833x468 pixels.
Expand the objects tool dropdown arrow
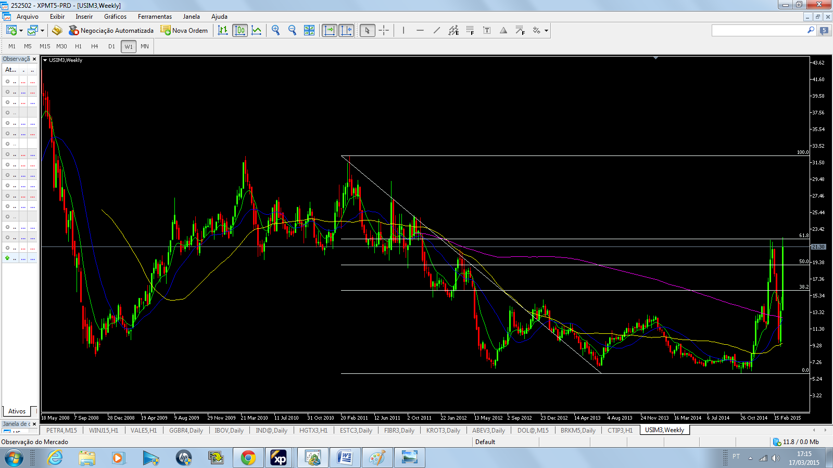coord(546,30)
